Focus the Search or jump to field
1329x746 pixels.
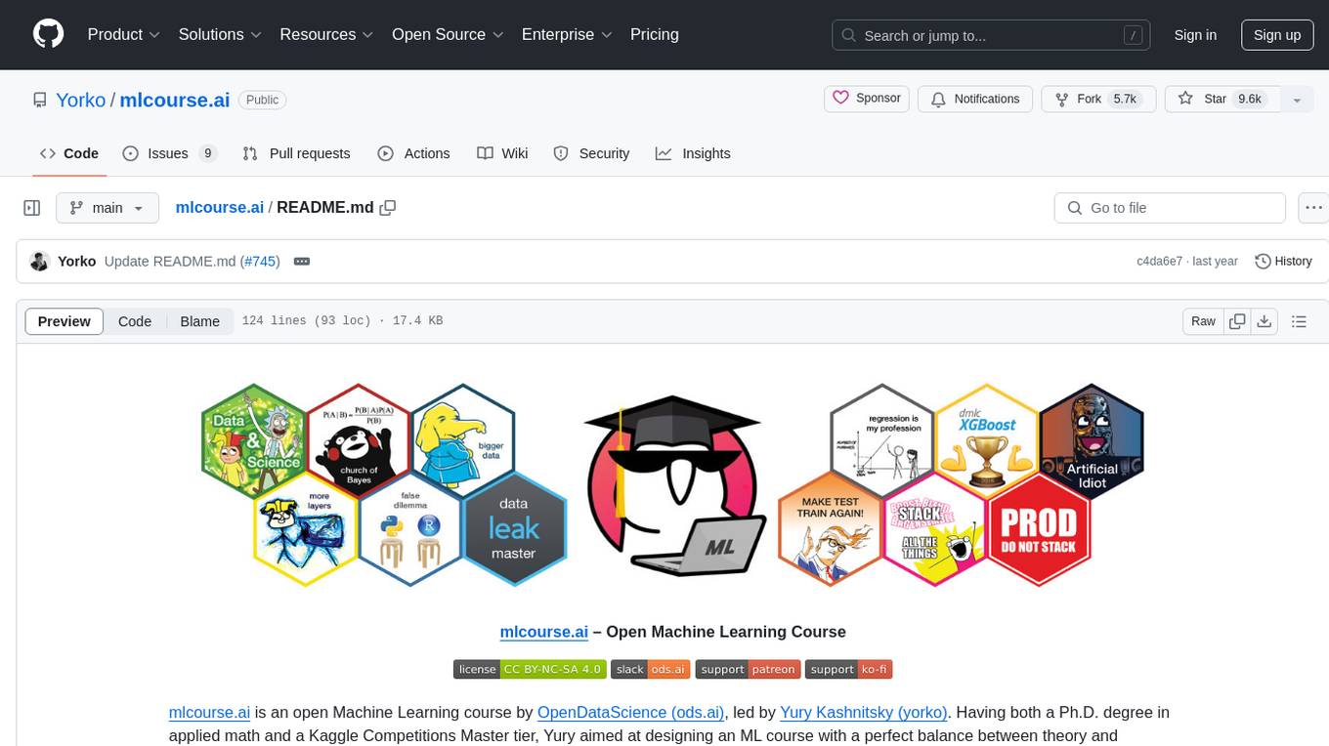tap(993, 35)
